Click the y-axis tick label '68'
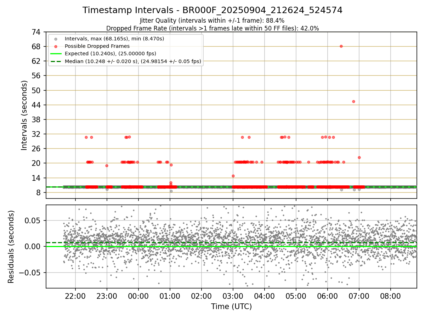This screenshot has width=425, height=319. tap(36, 46)
